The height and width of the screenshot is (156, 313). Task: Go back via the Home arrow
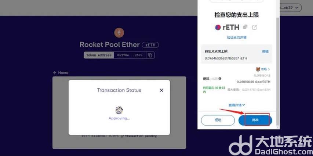tap(55, 73)
